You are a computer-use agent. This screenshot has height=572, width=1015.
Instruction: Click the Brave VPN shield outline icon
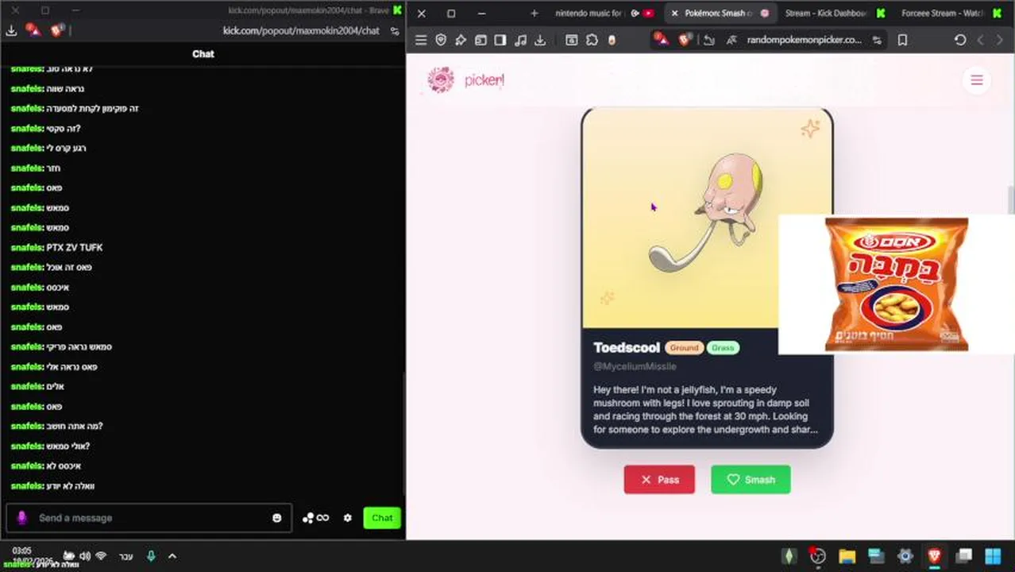coord(441,40)
